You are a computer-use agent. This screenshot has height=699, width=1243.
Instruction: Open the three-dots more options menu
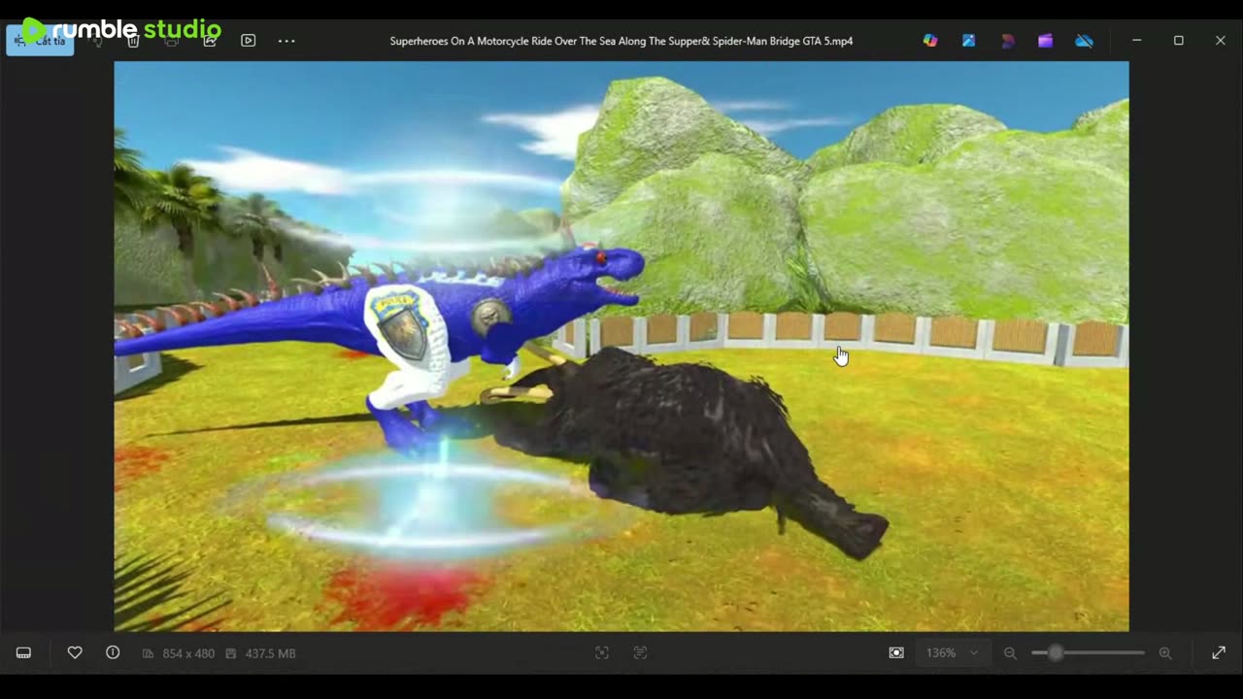[x=286, y=41]
